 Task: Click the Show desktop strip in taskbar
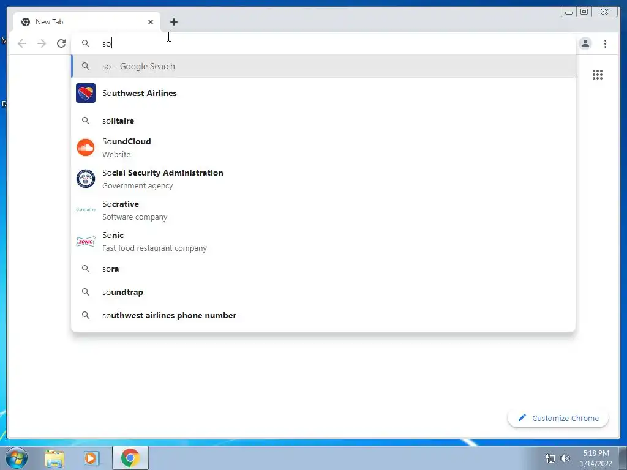623,458
